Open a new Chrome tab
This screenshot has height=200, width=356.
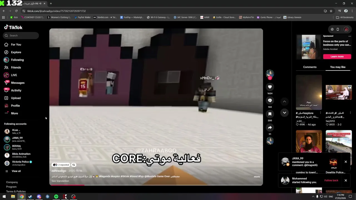click(x=51, y=4)
